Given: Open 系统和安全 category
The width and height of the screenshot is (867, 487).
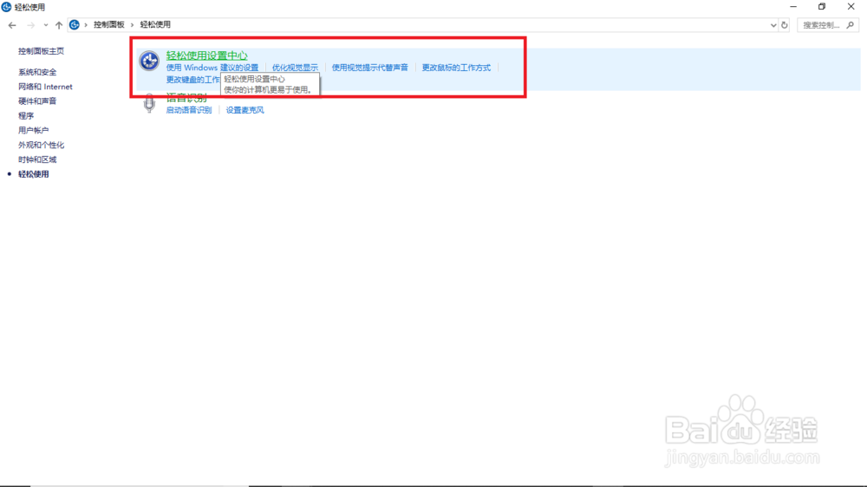Looking at the screenshot, I should click(x=37, y=72).
